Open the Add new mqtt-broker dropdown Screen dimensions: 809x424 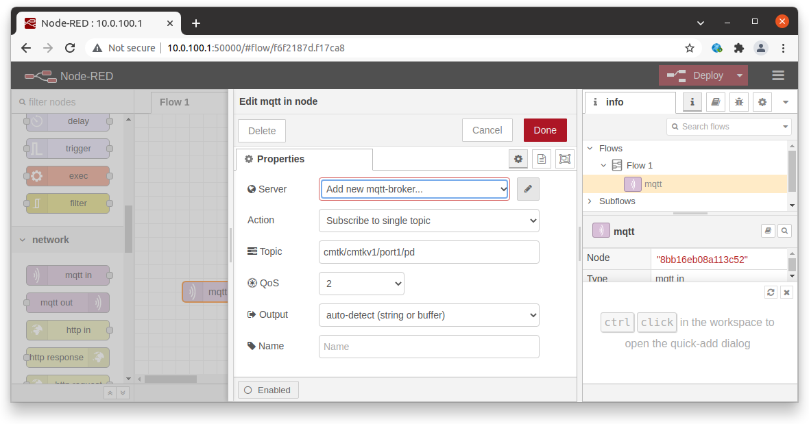(x=414, y=188)
